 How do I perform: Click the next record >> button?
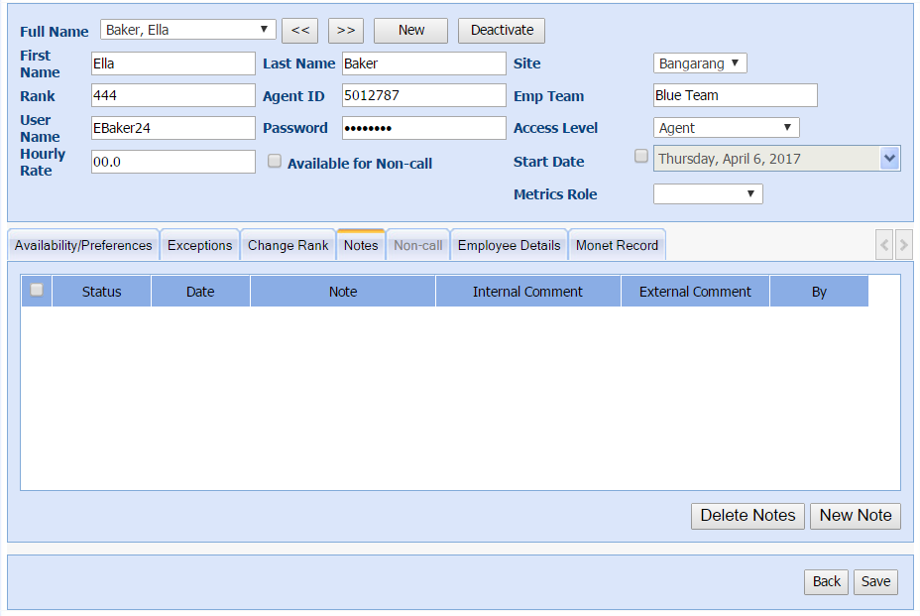pyautogui.click(x=346, y=31)
